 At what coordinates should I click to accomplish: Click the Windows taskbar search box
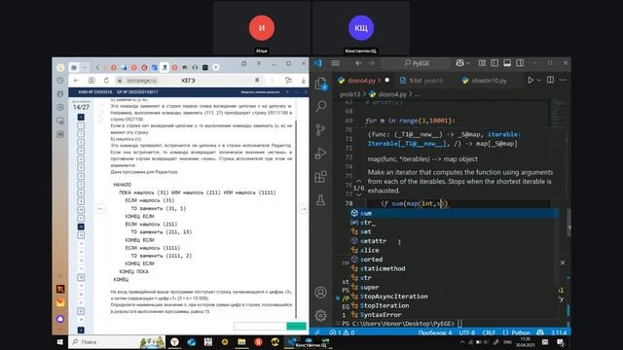click(117, 342)
